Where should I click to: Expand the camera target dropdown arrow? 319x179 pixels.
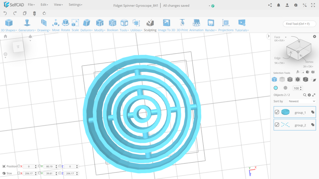click(6, 58)
